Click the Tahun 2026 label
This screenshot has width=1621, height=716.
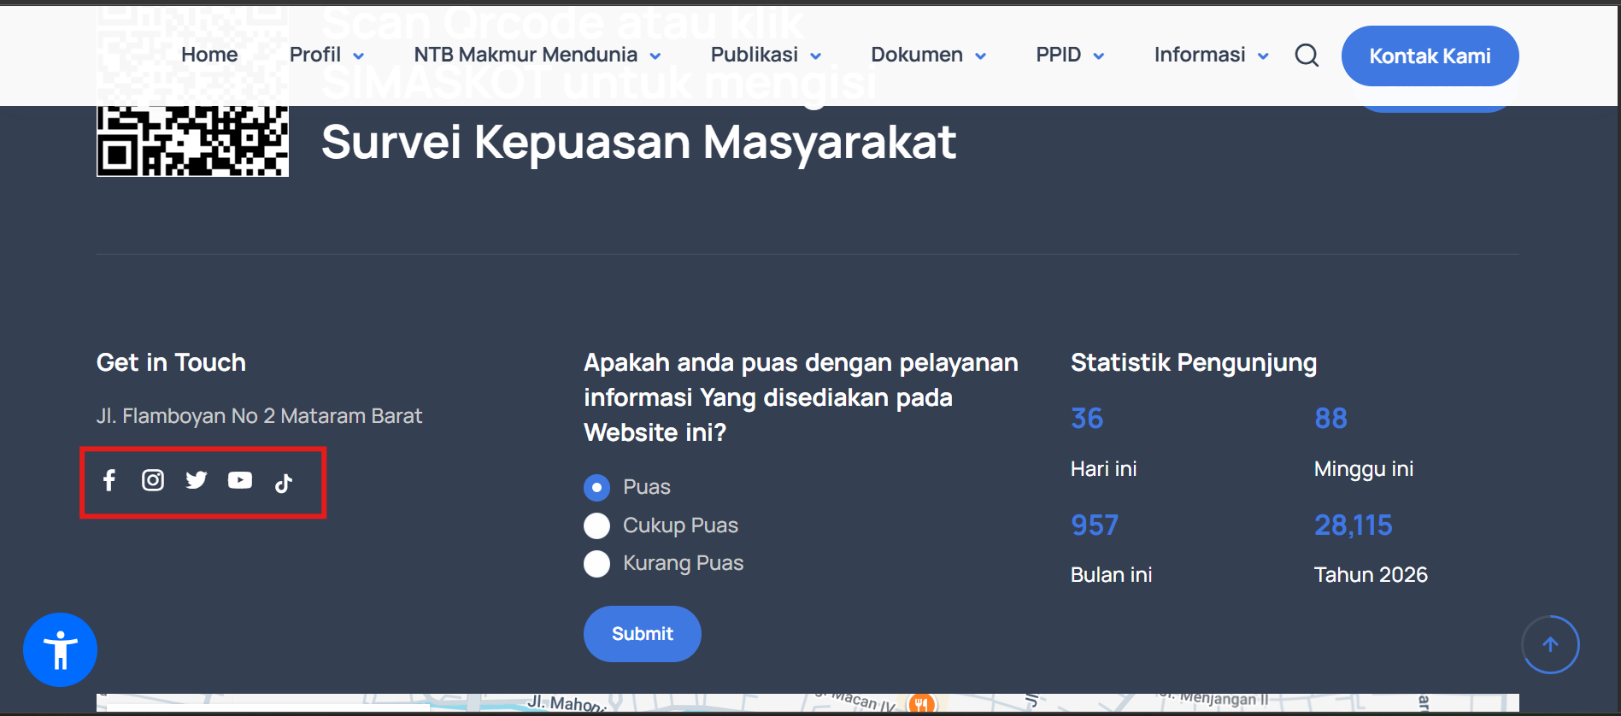pos(1371,575)
